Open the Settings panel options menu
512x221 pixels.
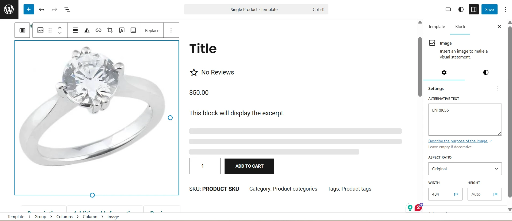(498, 88)
